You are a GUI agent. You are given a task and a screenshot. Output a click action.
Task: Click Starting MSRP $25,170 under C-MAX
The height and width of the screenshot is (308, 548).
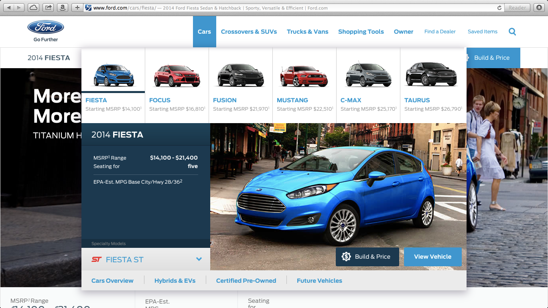[368, 109]
